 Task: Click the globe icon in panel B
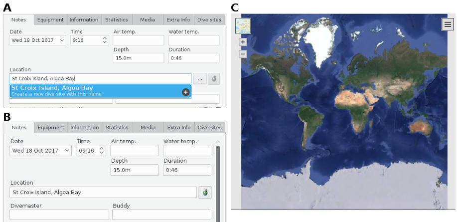click(x=205, y=193)
